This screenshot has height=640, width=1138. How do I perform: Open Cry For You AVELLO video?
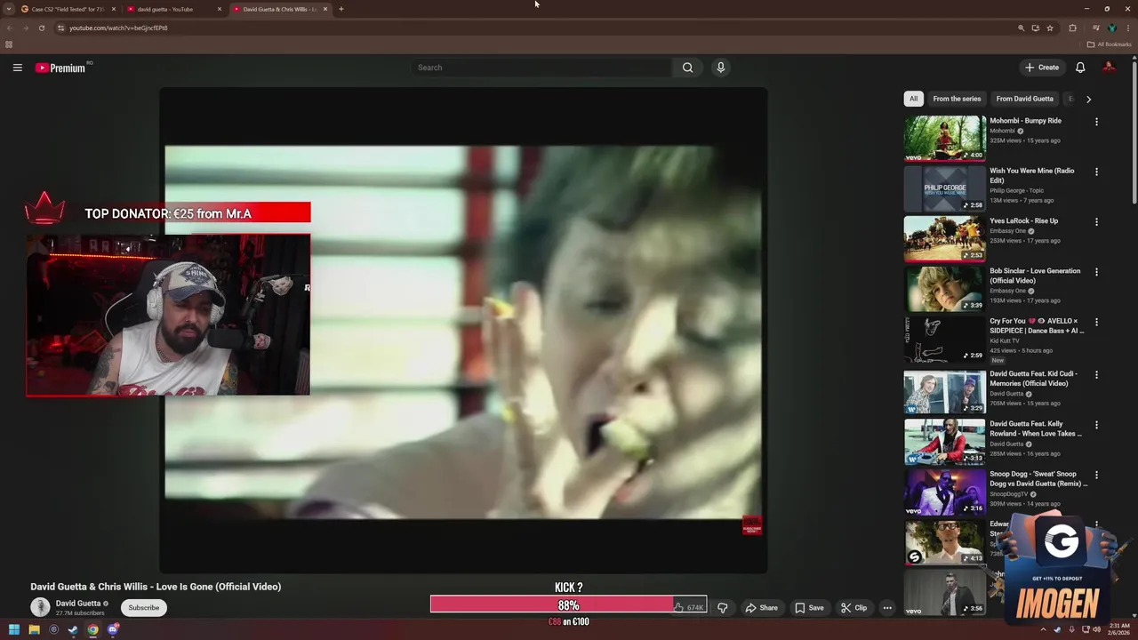coord(945,339)
